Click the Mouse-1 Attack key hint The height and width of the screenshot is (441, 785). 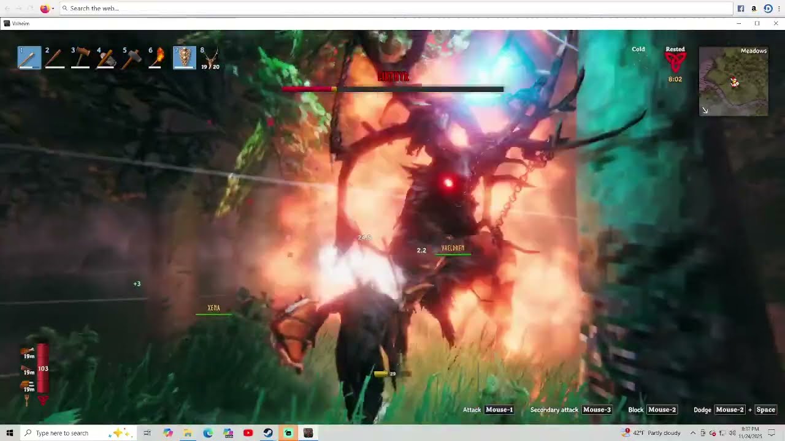499,410
